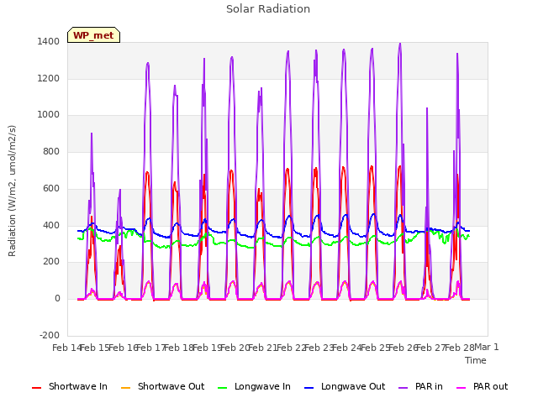The width and height of the screenshot is (538, 403).
Task: Toggle the Shortwave Out legend entry
Action: point(163,386)
